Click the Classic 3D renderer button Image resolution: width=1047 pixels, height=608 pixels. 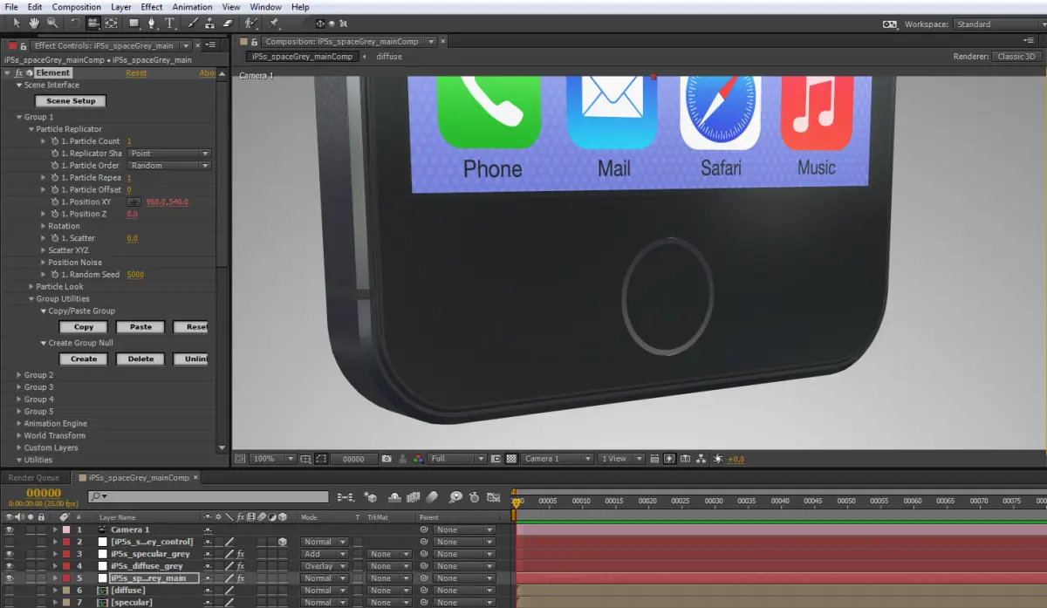pyautogui.click(x=1016, y=57)
